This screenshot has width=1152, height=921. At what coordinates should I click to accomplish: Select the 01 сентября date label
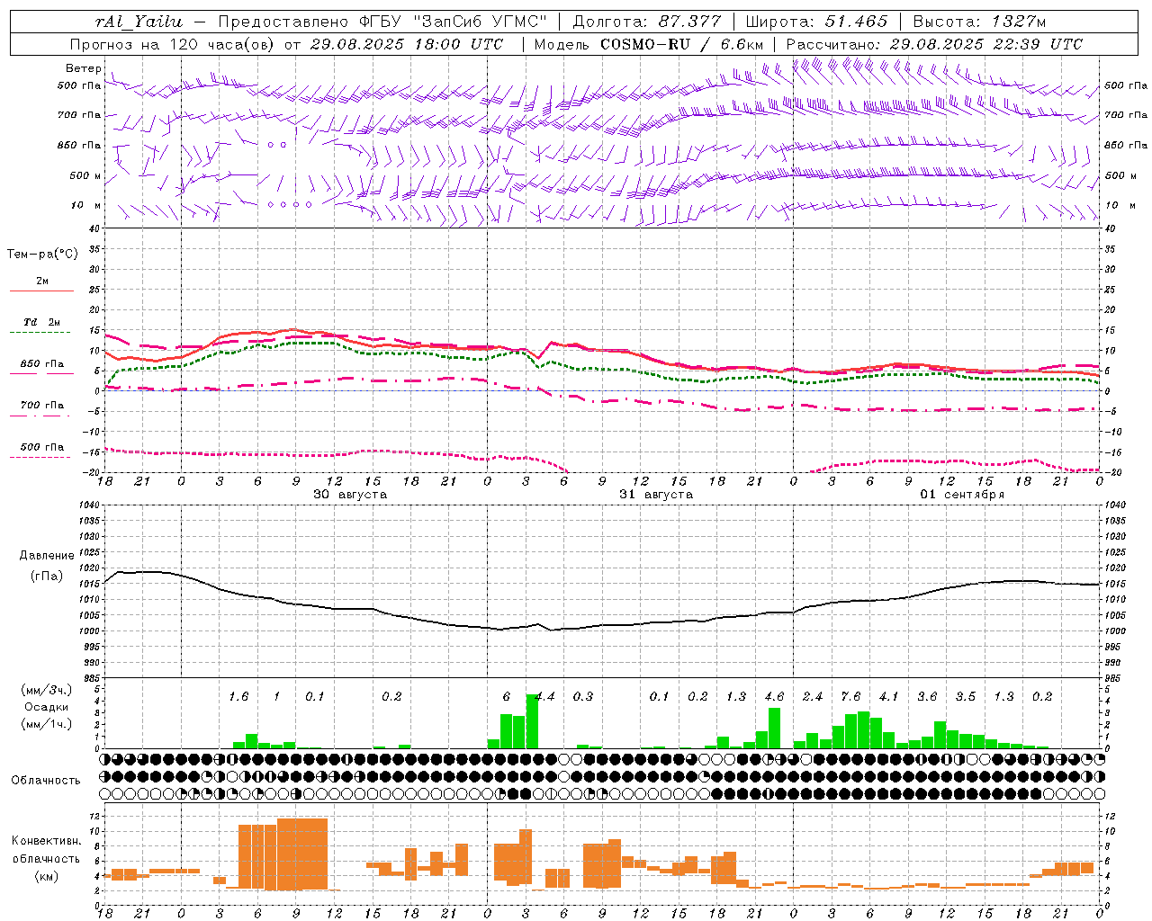(962, 495)
